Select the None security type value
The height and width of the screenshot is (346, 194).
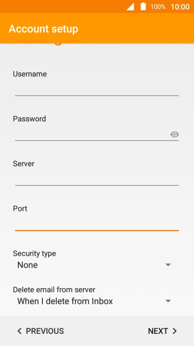click(x=27, y=265)
